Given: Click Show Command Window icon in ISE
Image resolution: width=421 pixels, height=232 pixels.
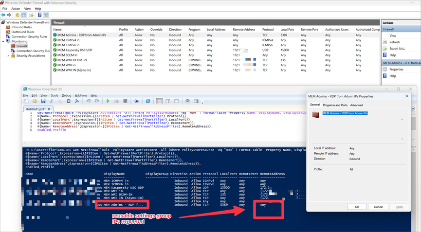Looking at the screenshot, I should tap(188, 101).
